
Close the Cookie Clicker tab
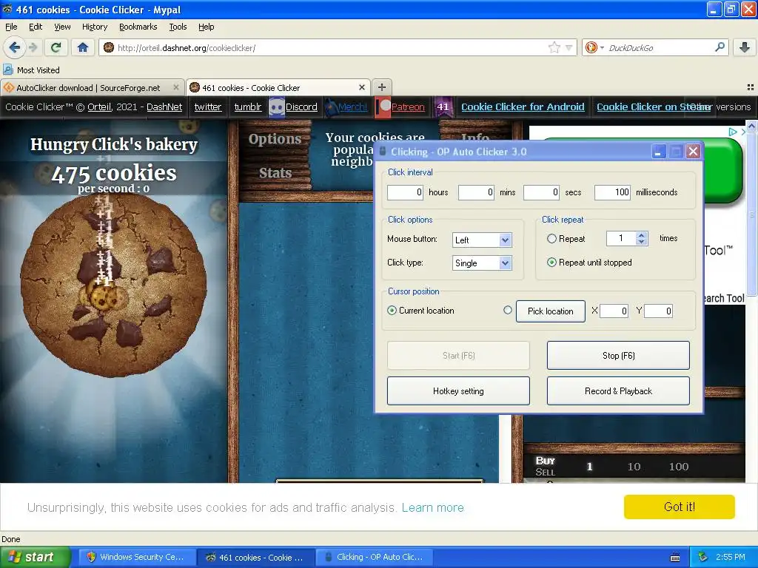click(x=361, y=87)
